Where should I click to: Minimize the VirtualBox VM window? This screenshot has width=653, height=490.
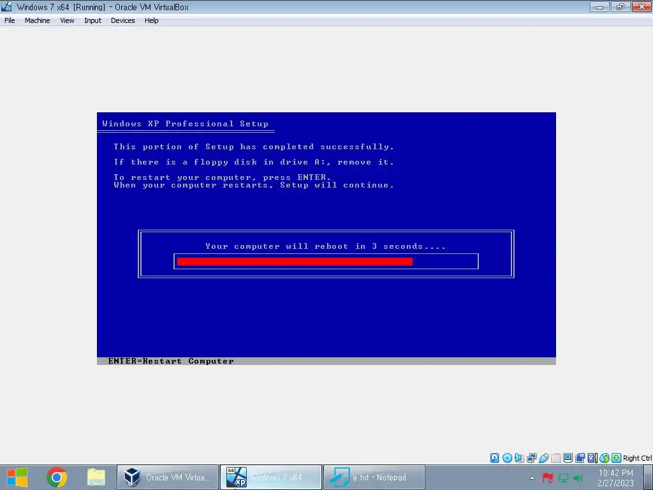click(x=599, y=6)
